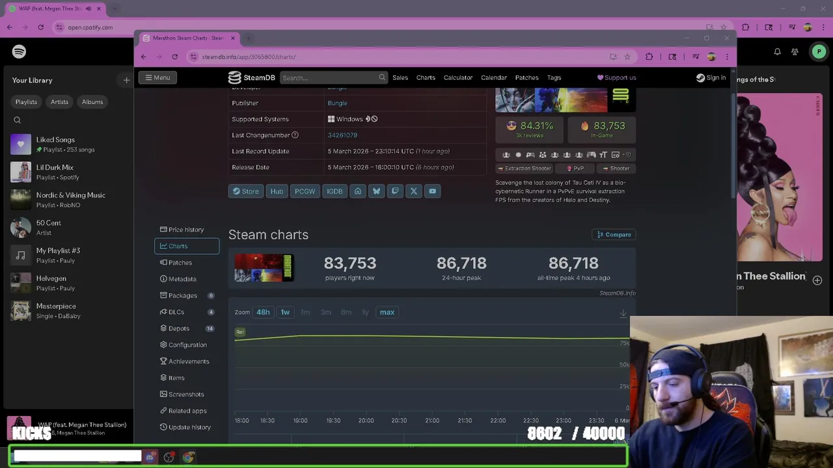The image size is (833, 468).
Task: Click the SteamDB logo
Action: pyautogui.click(x=252, y=77)
